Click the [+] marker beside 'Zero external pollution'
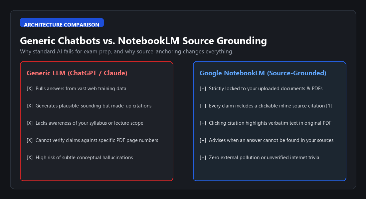The height and width of the screenshot is (199, 366). pos(203,157)
